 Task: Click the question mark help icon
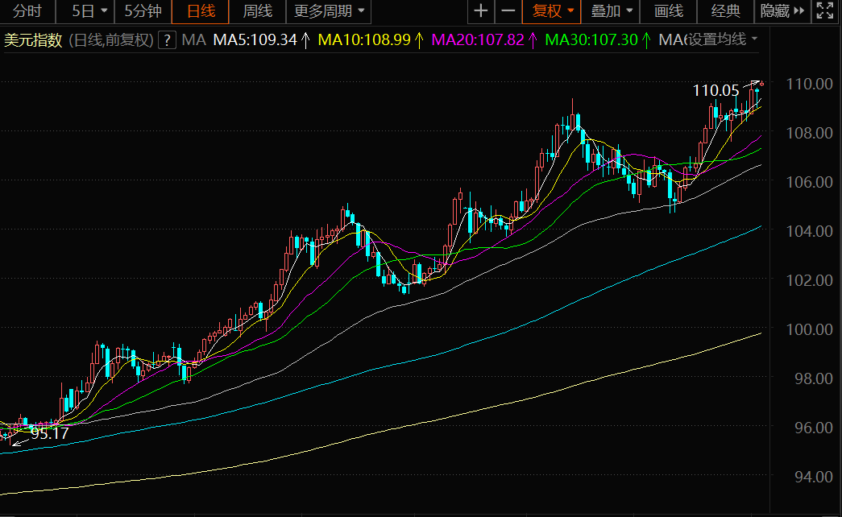(x=167, y=39)
